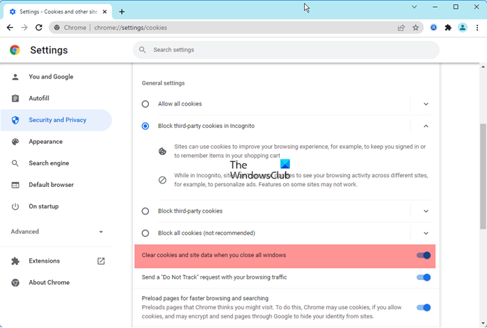Image resolution: width=487 pixels, height=328 pixels.
Task: Open About Chrome page
Action: (x=56, y=283)
